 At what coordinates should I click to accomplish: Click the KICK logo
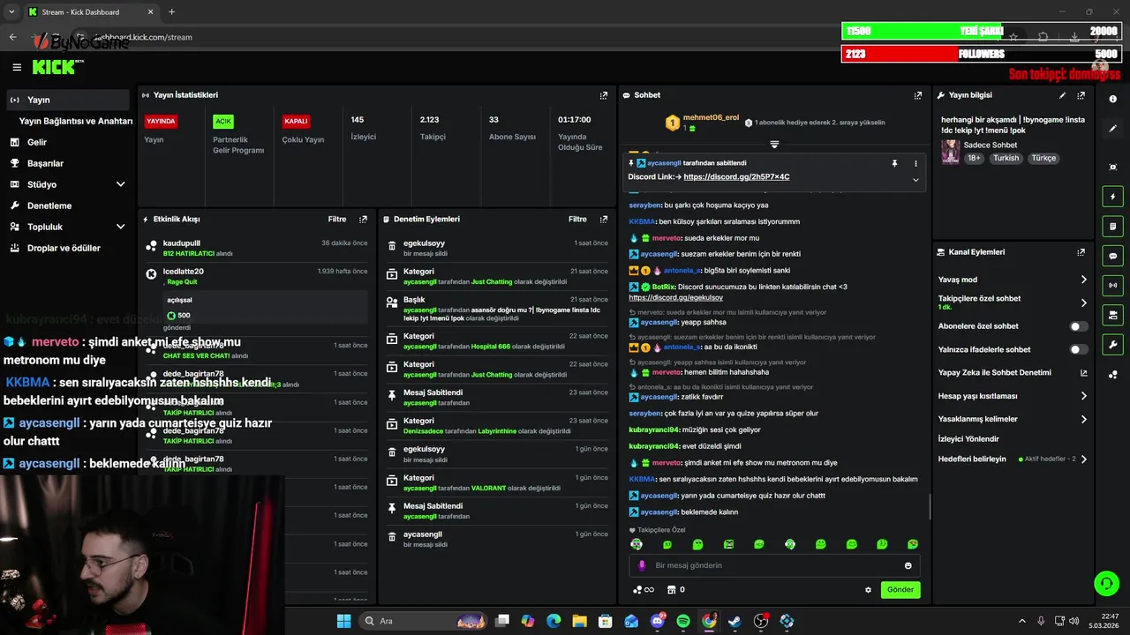click(x=55, y=67)
